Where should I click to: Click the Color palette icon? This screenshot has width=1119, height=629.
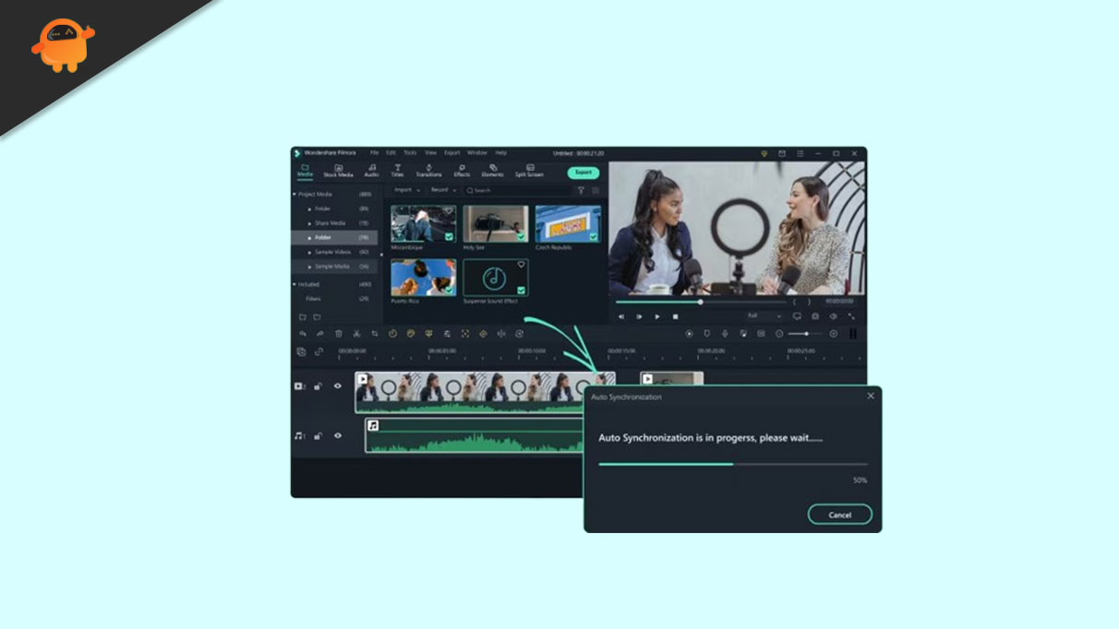click(x=411, y=334)
